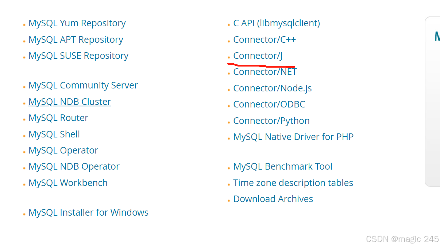Open the MySQL Operator link
The image size is (440, 246).
click(x=63, y=150)
